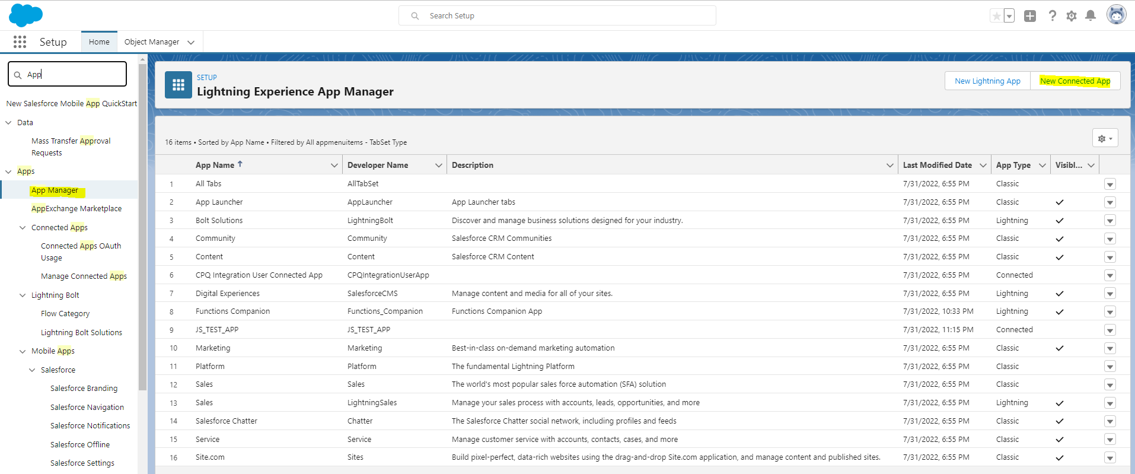Click the SETUP breadcrumb label
Image resolution: width=1135 pixels, height=474 pixels.
207,77
